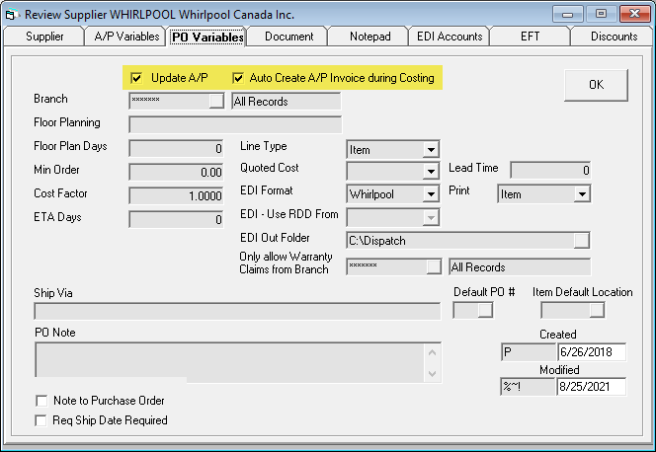656x452 pixels.
Task: Click the Modified by user field
Action: pos(528,387)
